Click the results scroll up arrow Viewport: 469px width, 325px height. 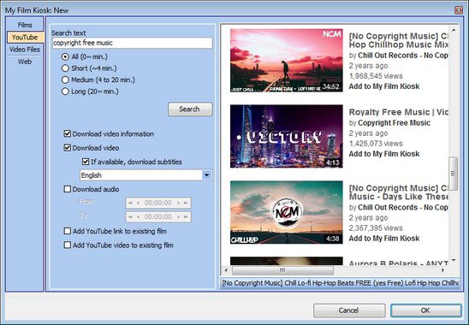454,30
